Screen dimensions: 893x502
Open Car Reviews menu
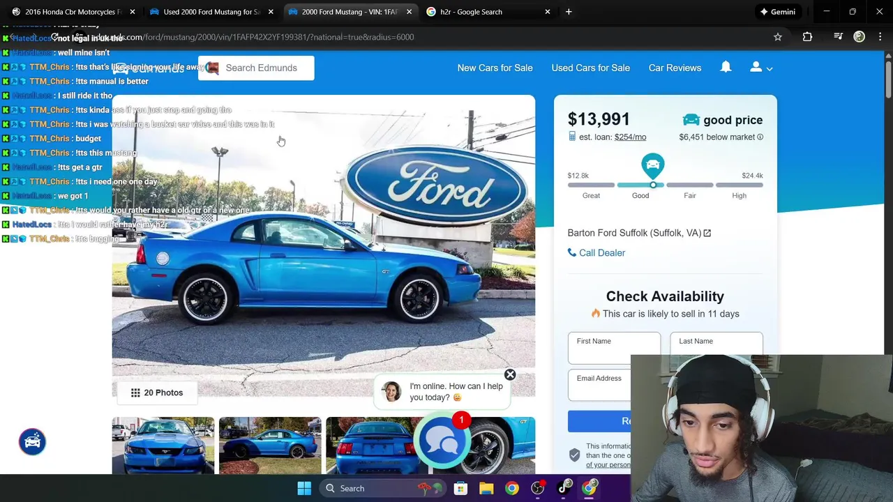[675, 68]
